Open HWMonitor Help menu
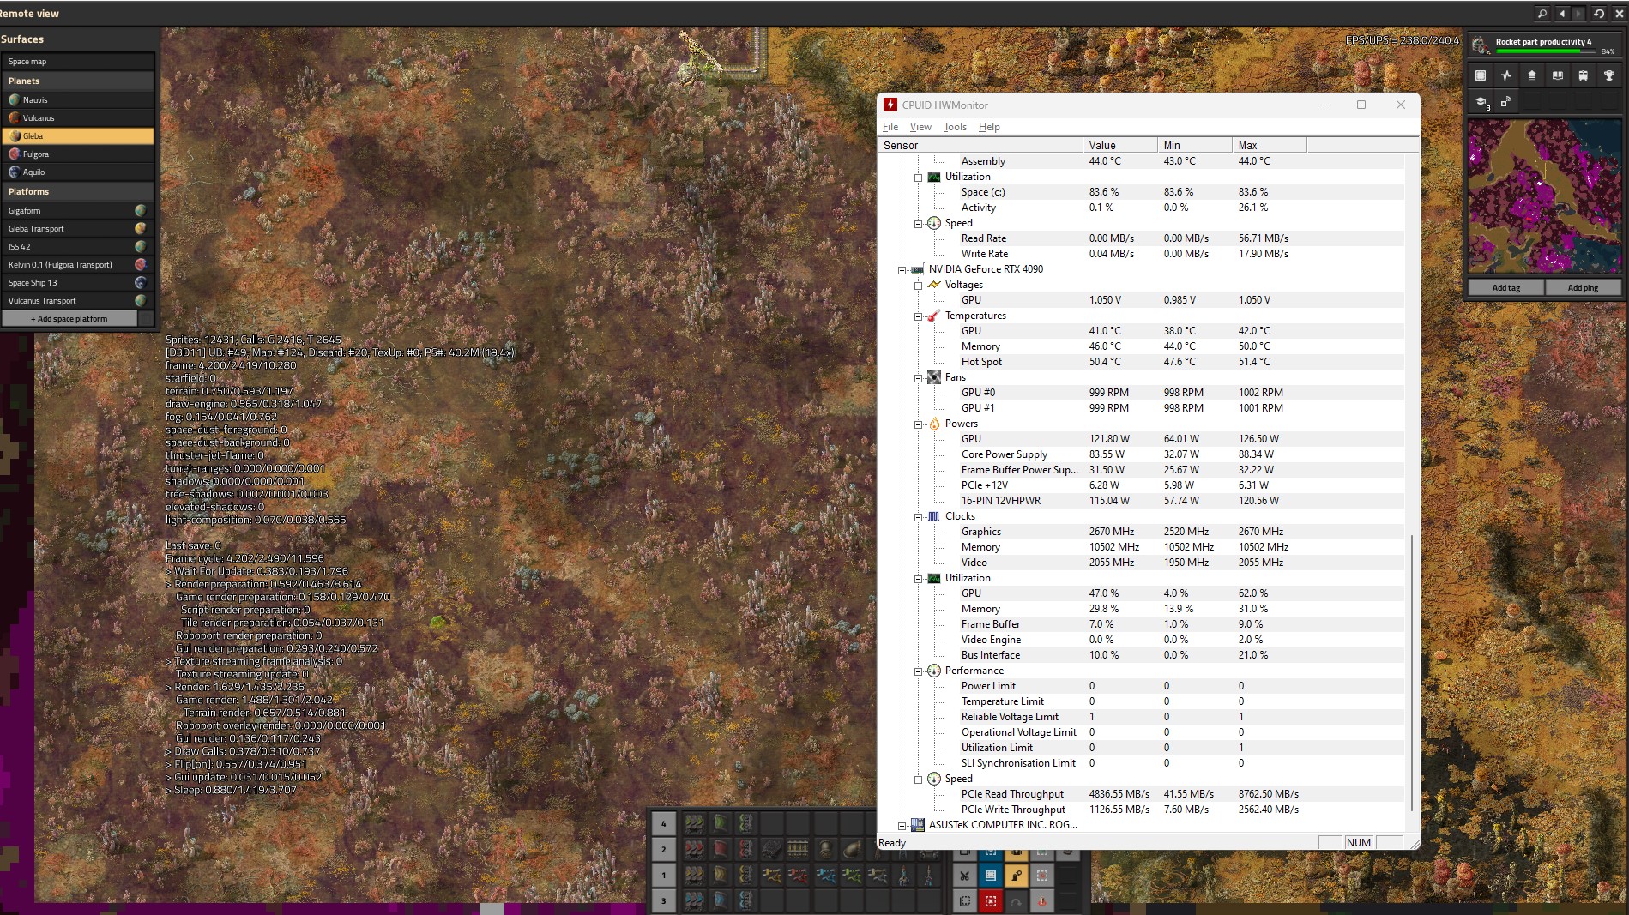This screenshot has width=1629, height=915. click(989, 127)
